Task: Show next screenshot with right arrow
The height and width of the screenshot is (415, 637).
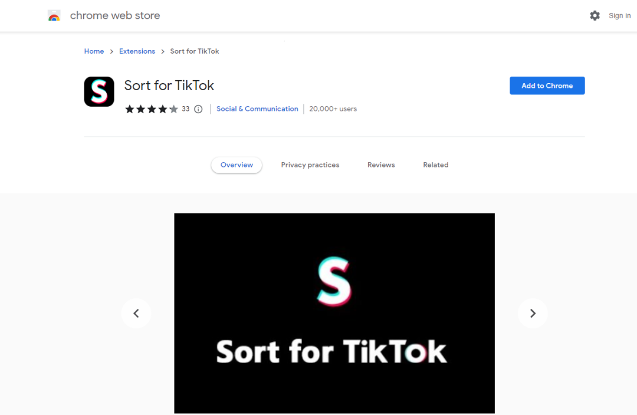Action: click(533, 313)
